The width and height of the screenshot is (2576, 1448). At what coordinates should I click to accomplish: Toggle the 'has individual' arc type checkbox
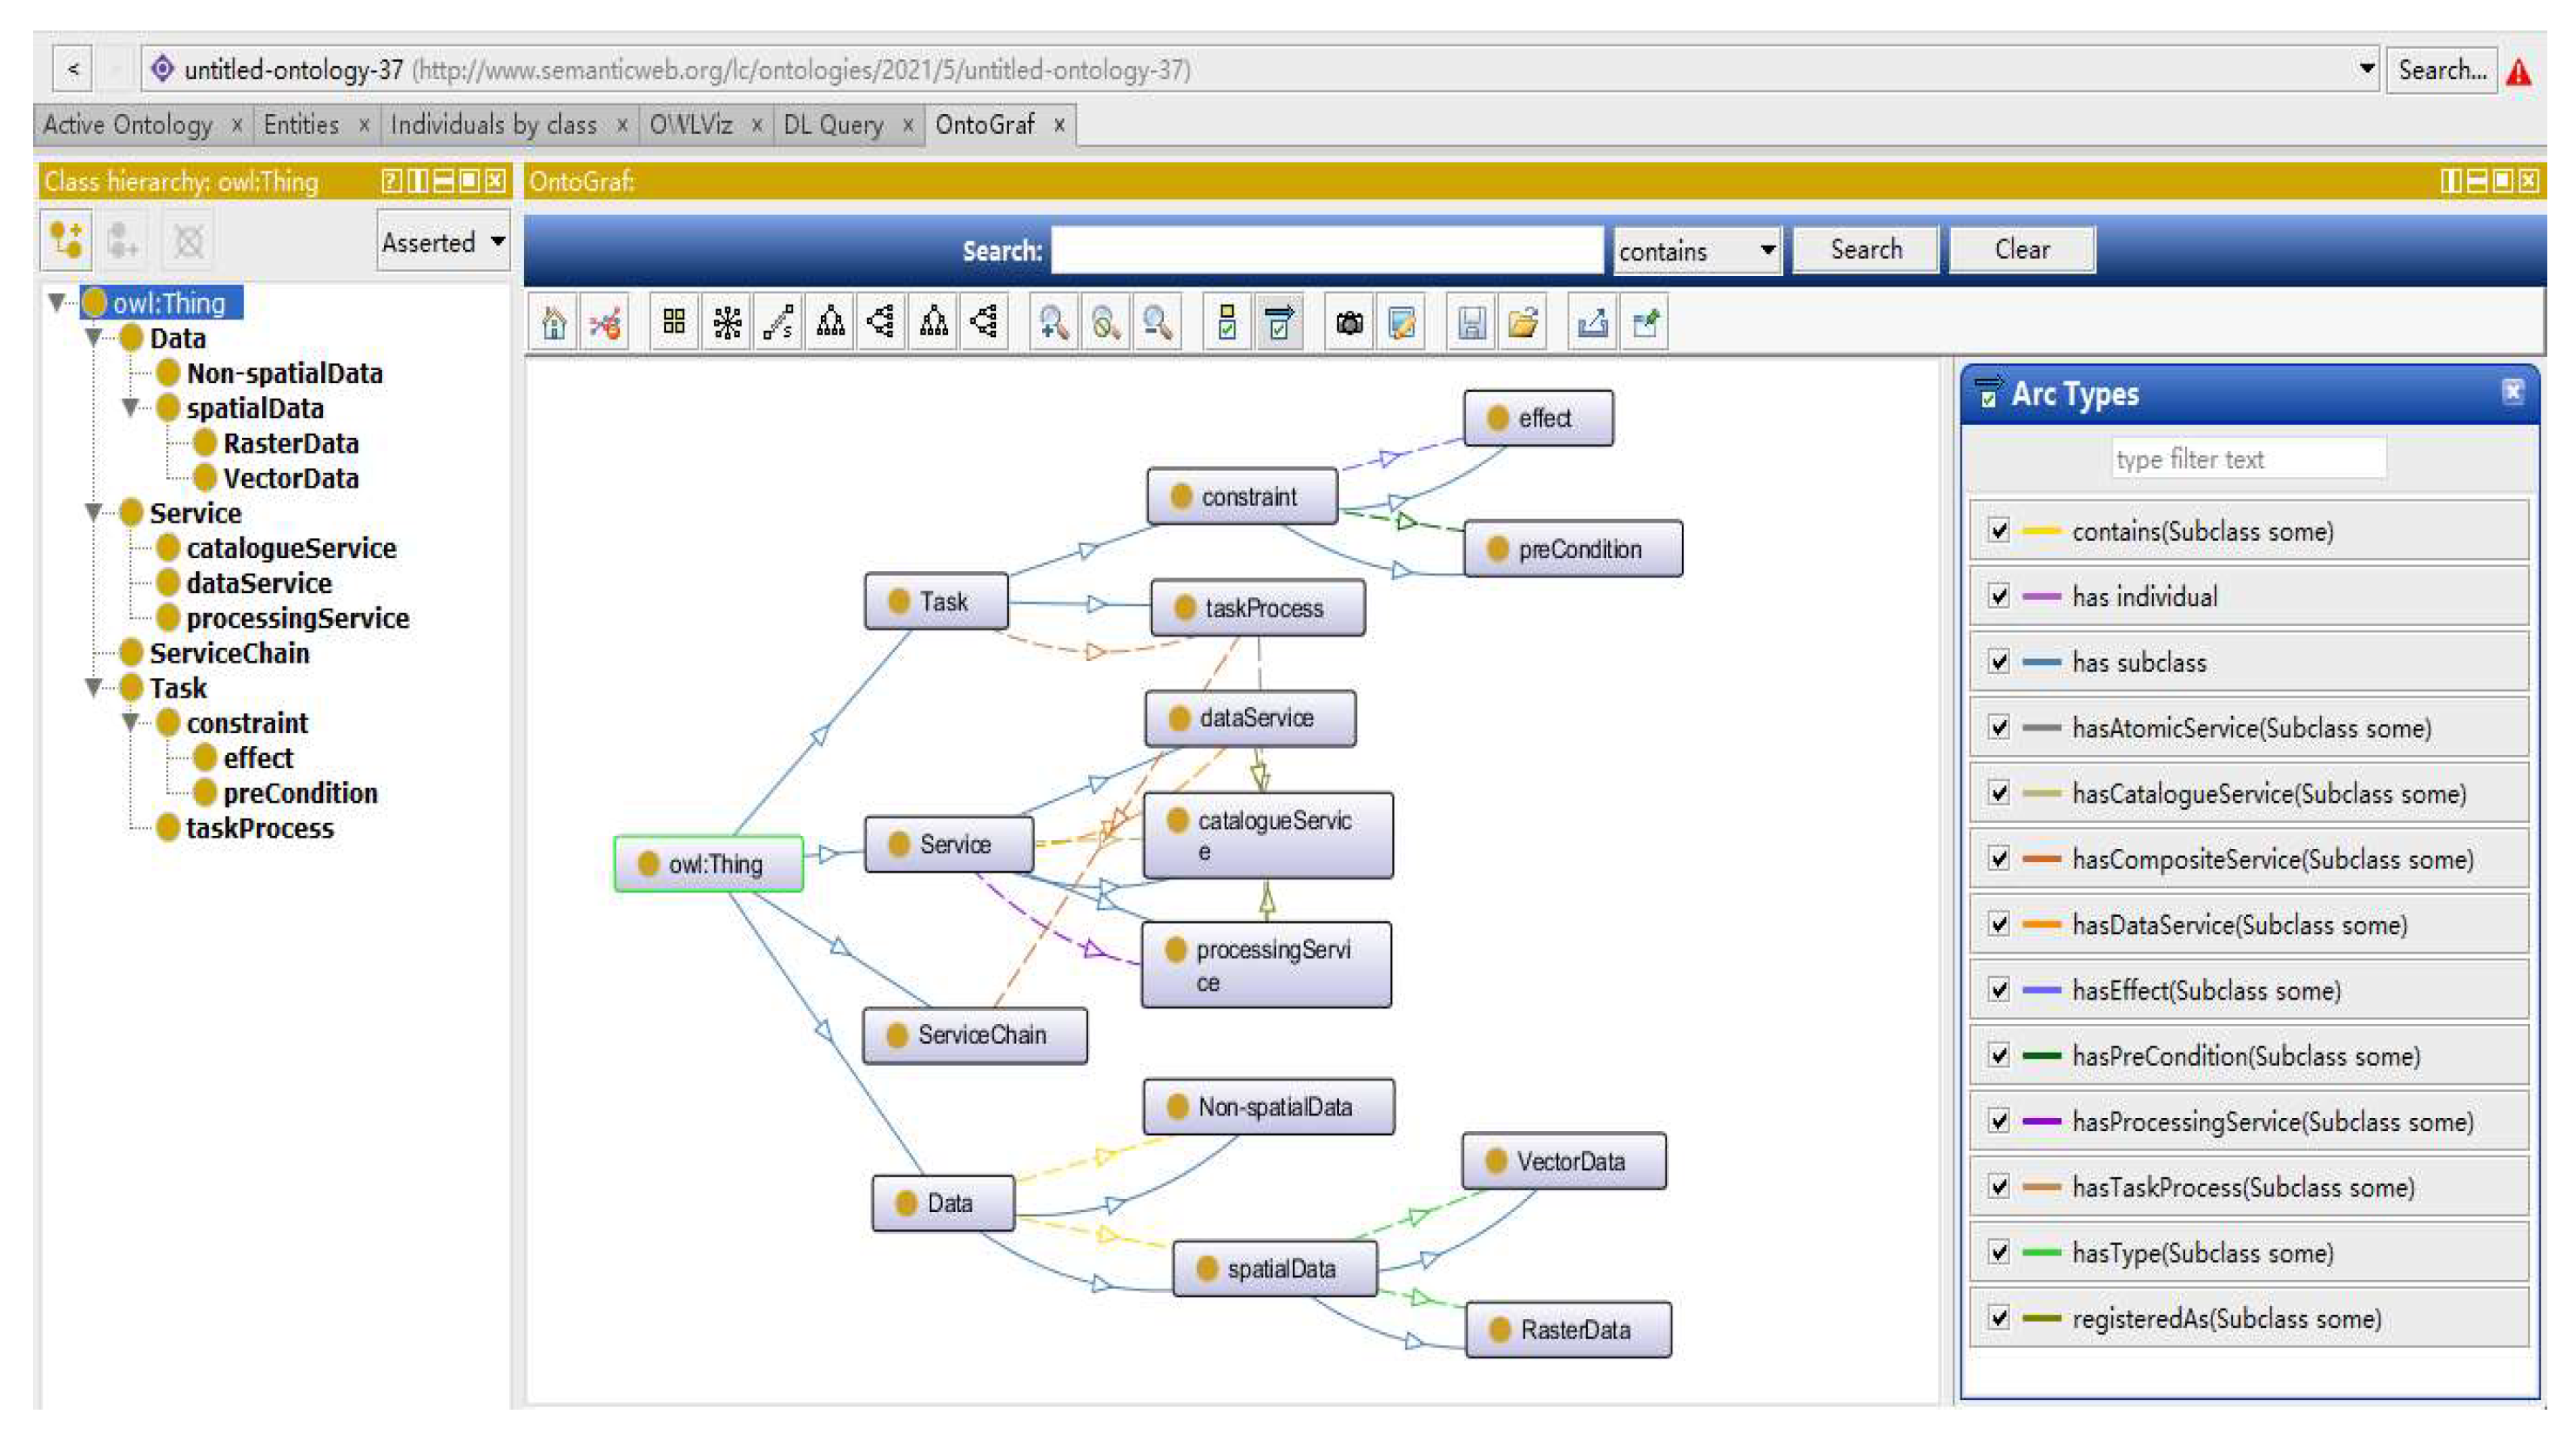click(1998, 597)
